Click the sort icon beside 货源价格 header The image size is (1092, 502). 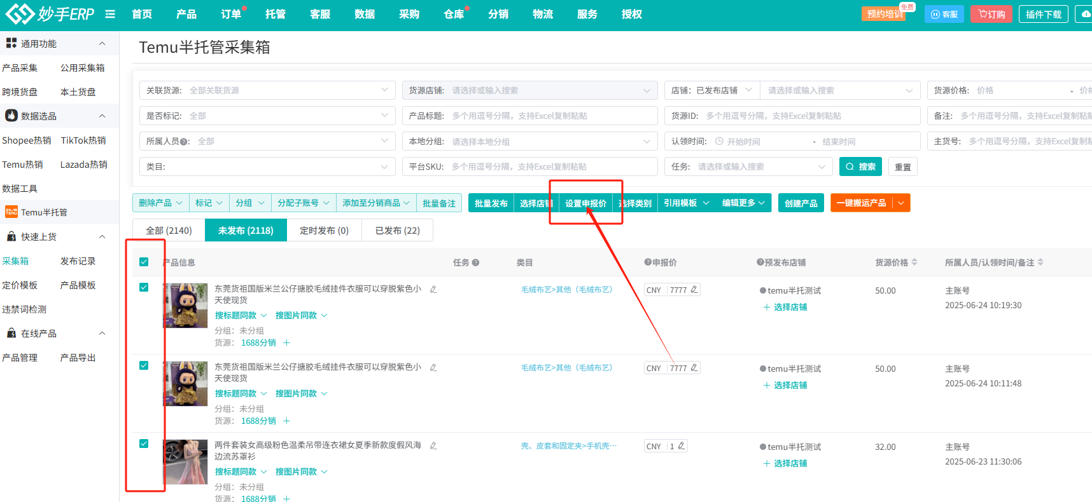[x=914, y=262]
